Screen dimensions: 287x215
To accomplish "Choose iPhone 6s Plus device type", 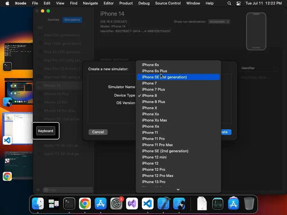I will tap(178, 71).
